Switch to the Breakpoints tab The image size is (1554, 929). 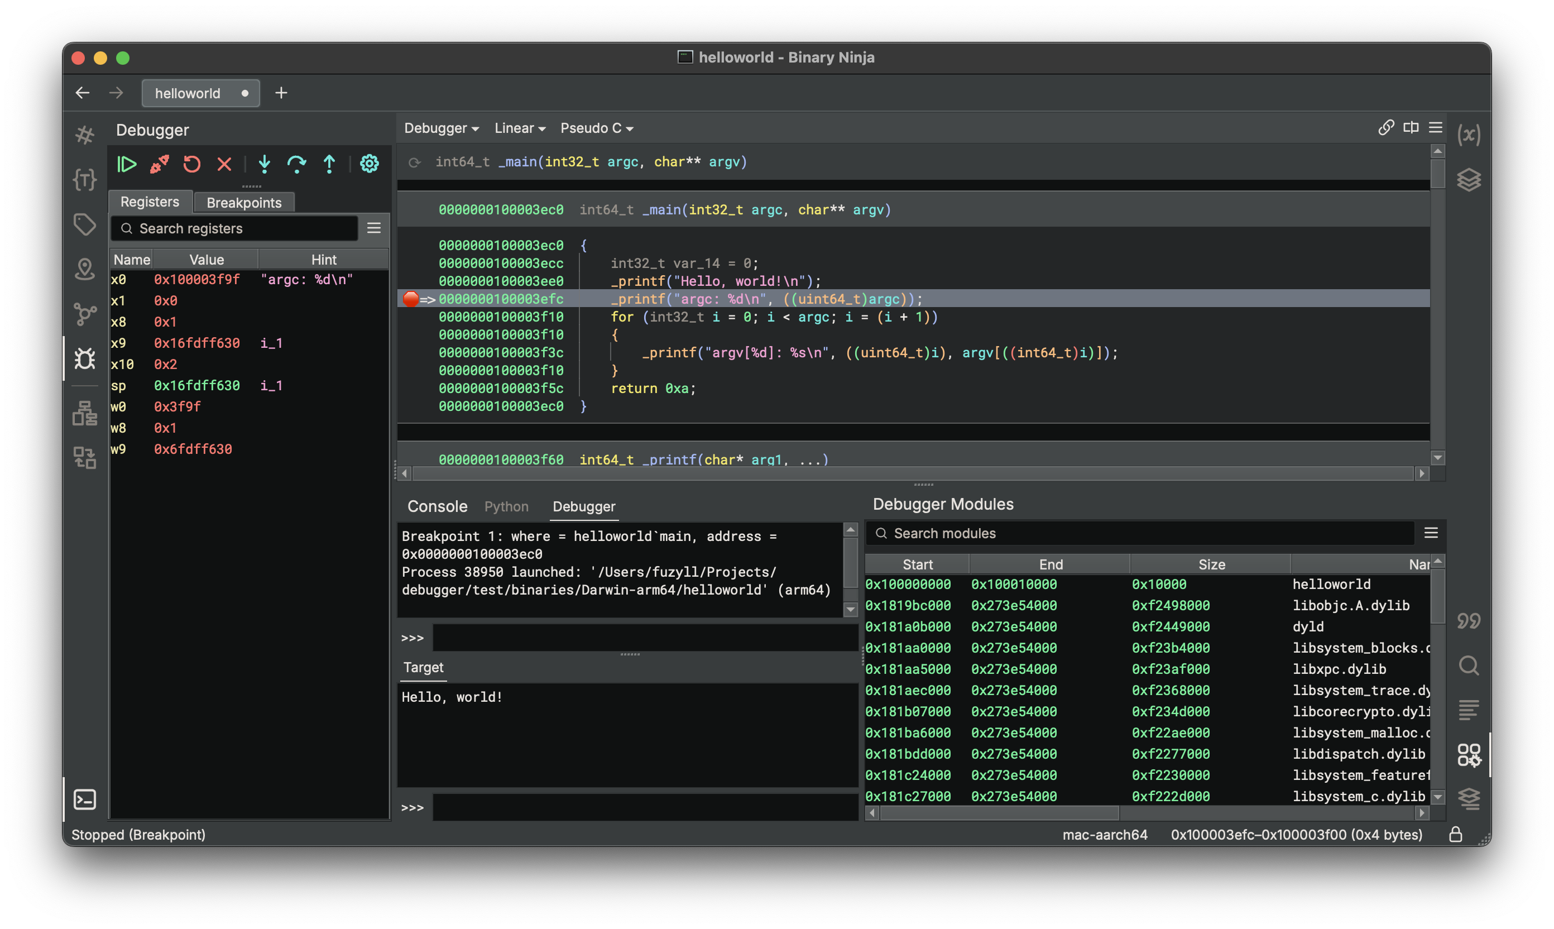point(243,202)
